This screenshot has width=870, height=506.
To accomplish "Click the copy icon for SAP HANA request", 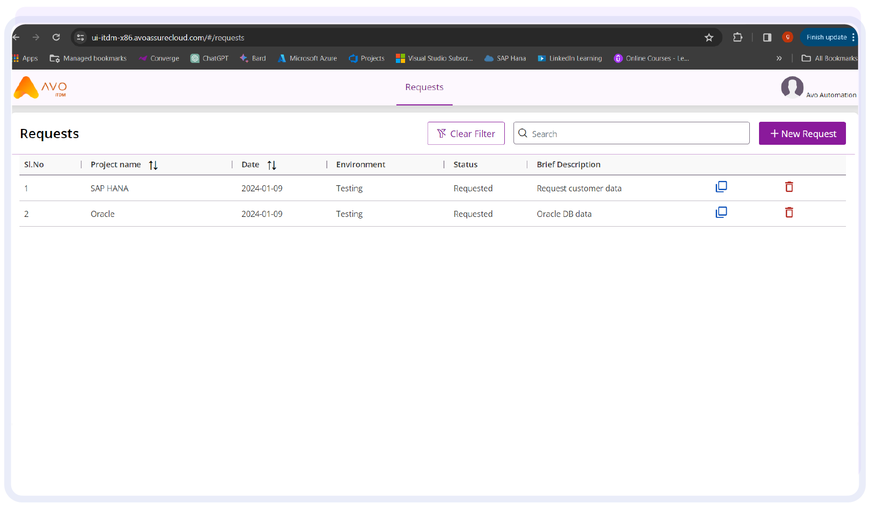I will [x=721, y=187].
